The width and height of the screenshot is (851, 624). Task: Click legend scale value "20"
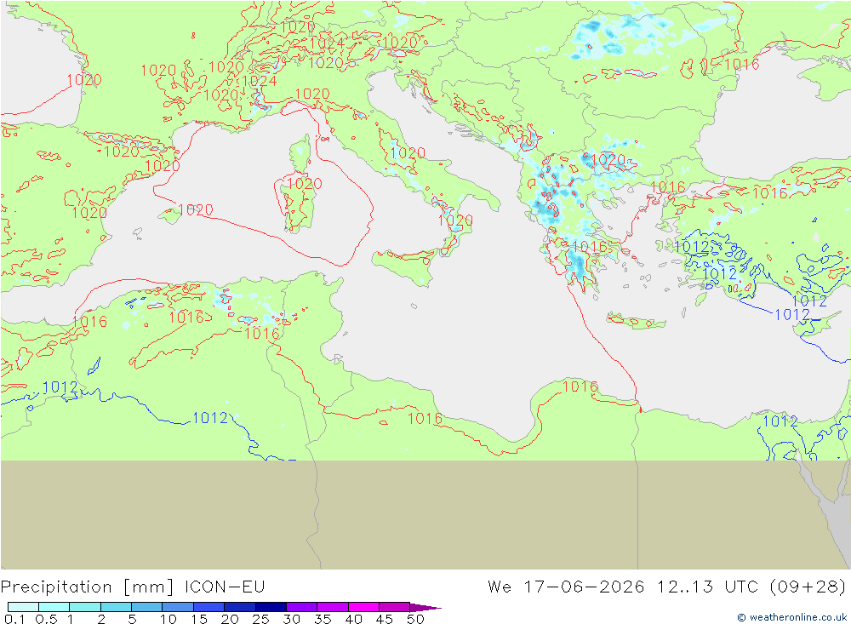(x=230, y=619)
